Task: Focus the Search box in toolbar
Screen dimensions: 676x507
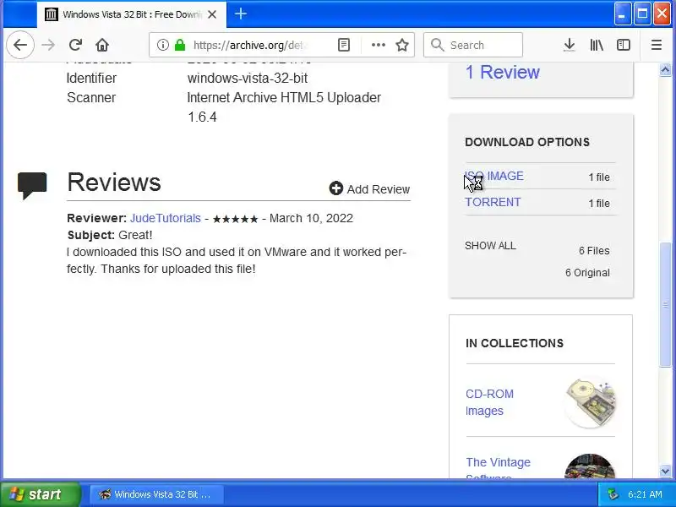Action: 473,45
